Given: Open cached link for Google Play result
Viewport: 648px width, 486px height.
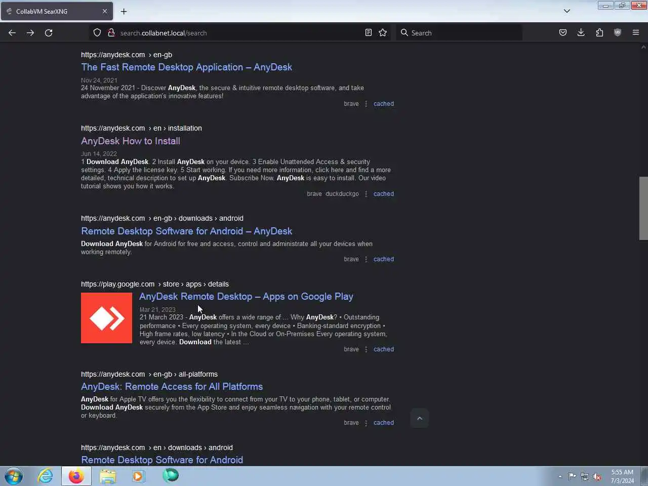Looking at the screenshot, I should (x=383, y=349).
